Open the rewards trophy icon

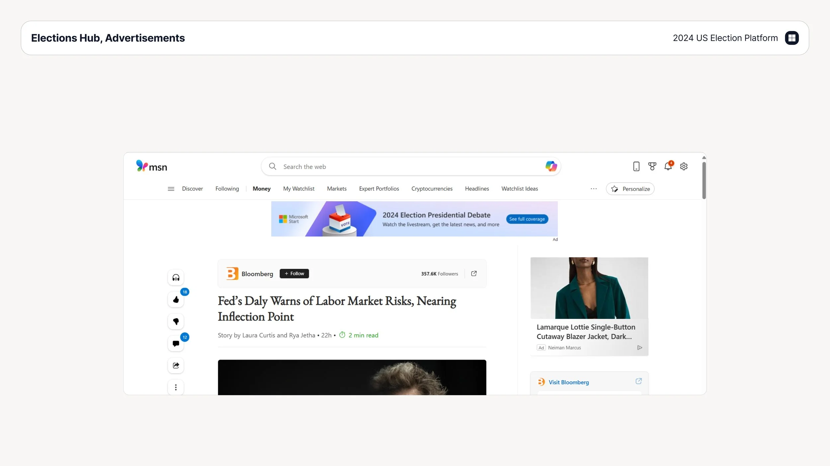tap(652, 166)
